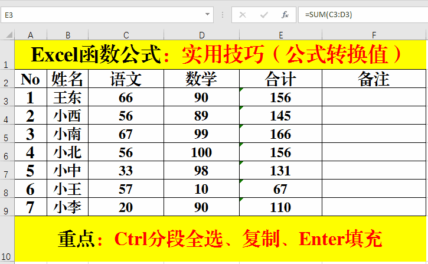Click total cell 145
The height and width of the screenshot is (264, 428).
280,115
